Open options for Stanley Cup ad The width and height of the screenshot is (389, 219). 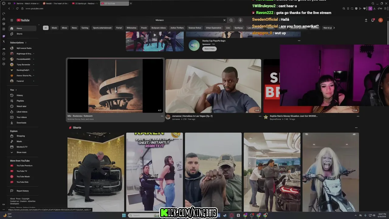(x=299, y=41)
